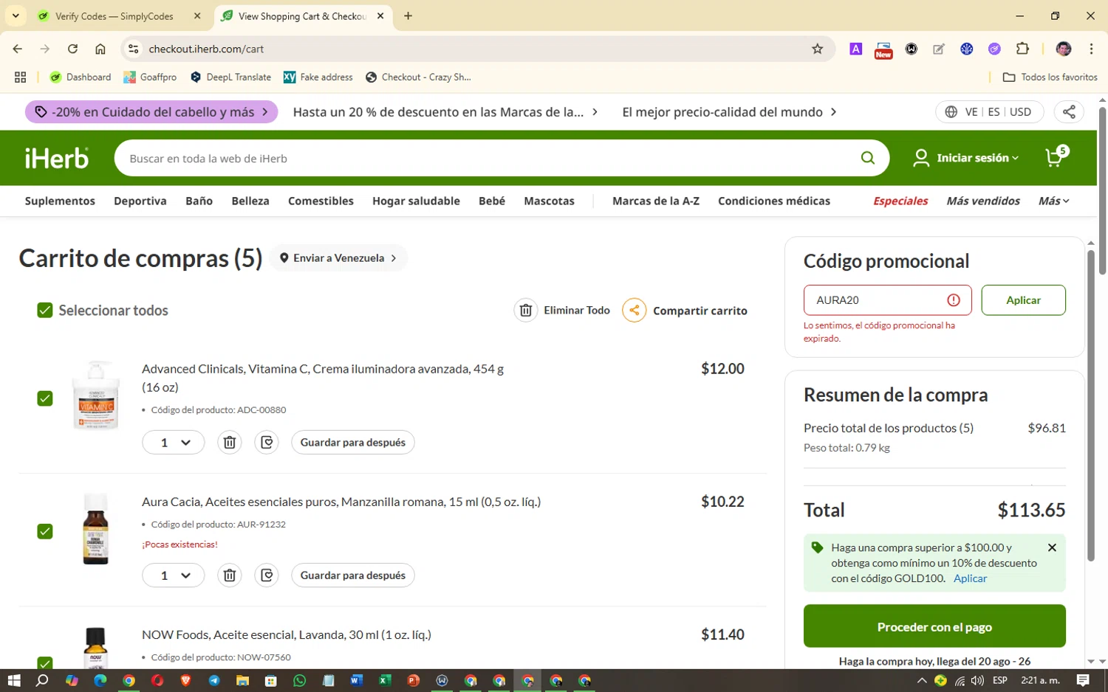
Task: Click the iHerb logo
Action: [x=57, y=158]
